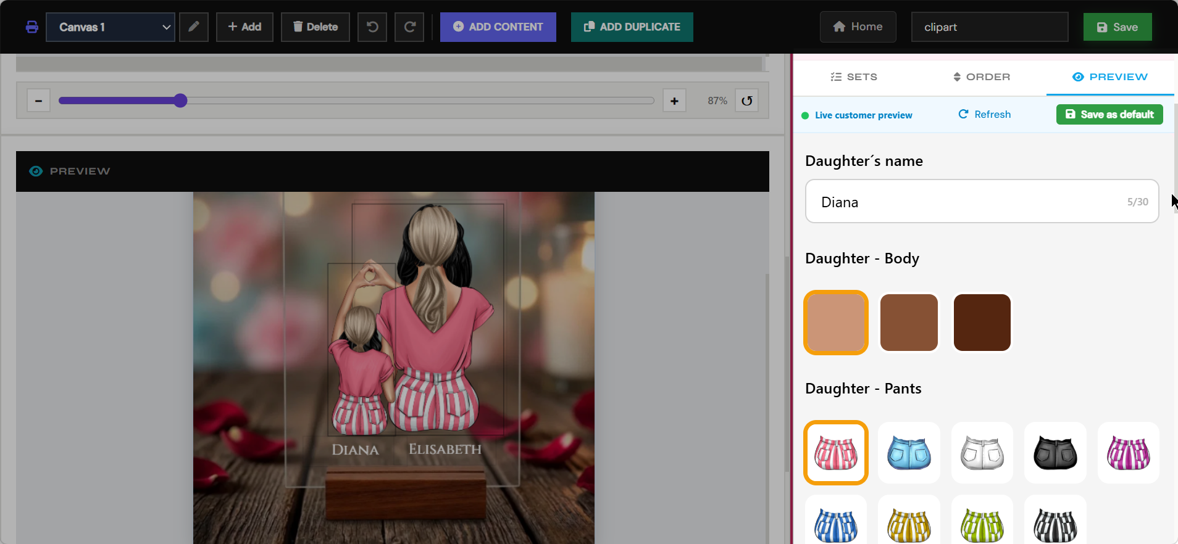Zoom in with the plus button

(x=674, y=101)
